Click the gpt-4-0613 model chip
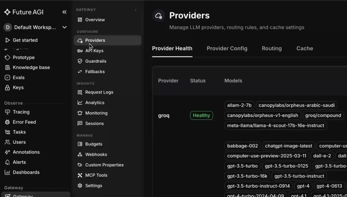 (329, 186)
